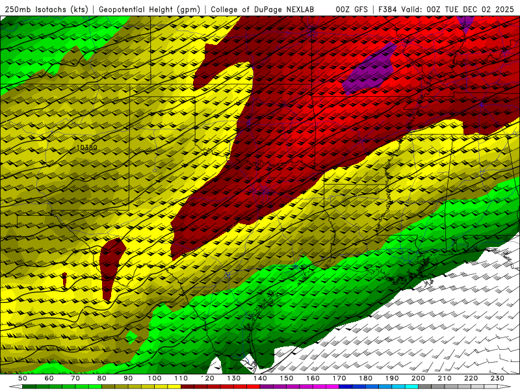Click the "F384" forecast hour text
Image resolution: width=520 pixels, height=390 pixels.
click(387, 9)
